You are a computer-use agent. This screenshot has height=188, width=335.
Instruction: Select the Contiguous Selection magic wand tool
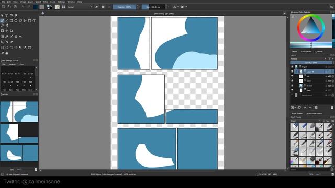point(20,48)
